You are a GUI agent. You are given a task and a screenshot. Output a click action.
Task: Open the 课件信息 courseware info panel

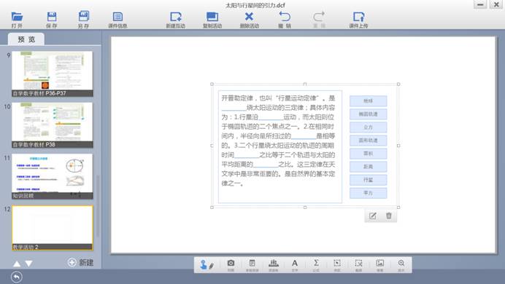pyautogui.click(x=117, y=20)
